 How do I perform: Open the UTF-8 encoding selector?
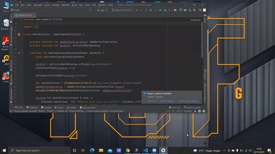tap(179, 111)
